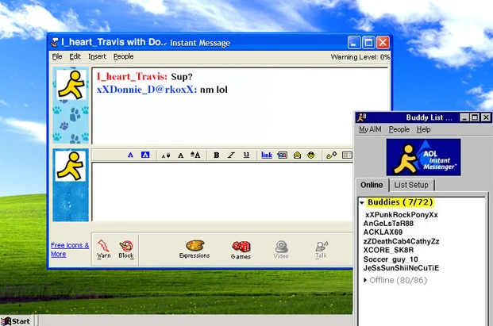The height and width of the screenshot is (326, 493).
Task: Expand the Offline buddies group
Action: click(x=365, y=280)
